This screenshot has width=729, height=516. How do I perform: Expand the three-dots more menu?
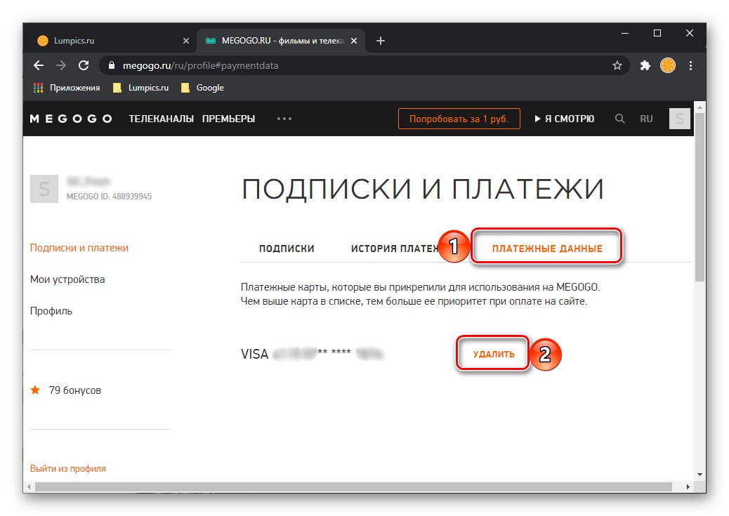284,119
